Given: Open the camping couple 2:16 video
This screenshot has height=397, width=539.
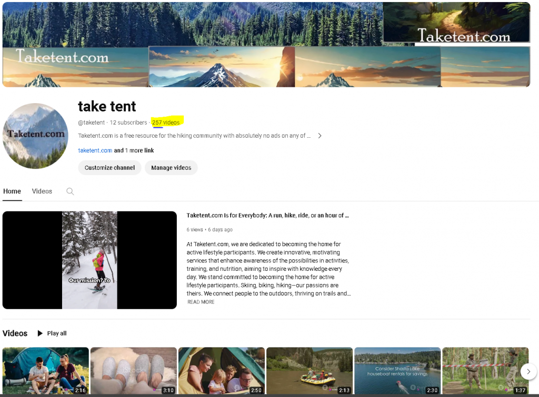Looking at the screenshot, I should (x=46, y=371).
